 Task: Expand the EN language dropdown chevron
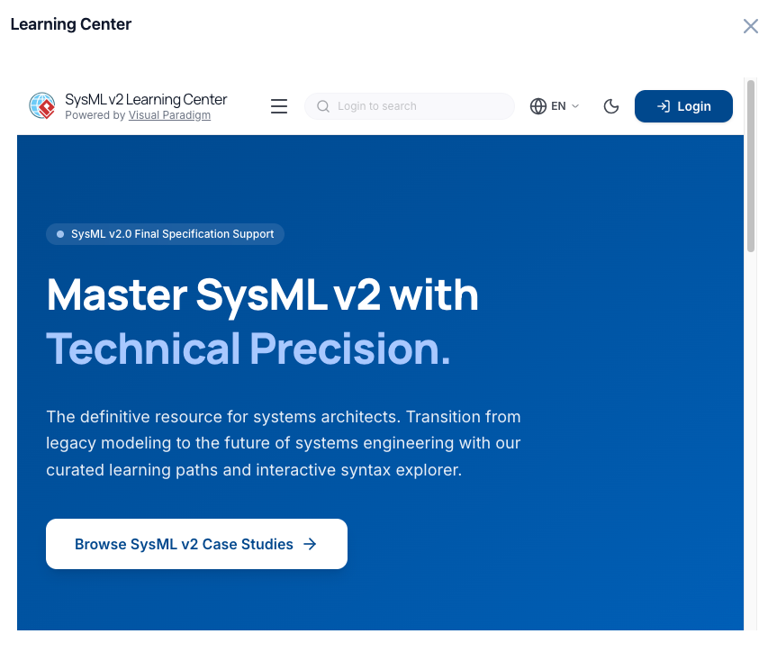tap(576, 106)
